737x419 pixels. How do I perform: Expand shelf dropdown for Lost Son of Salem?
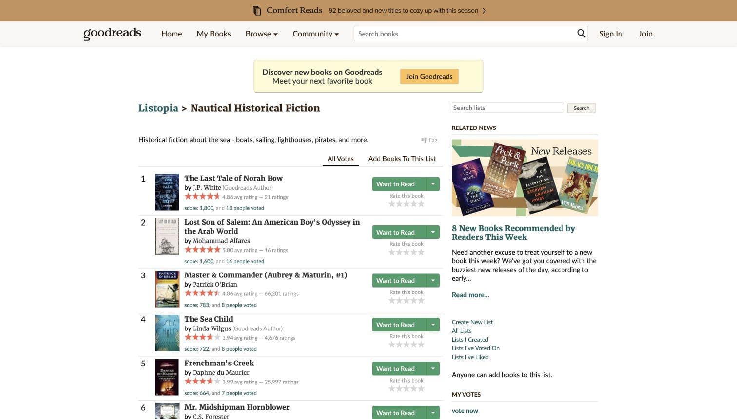[x=433, y=232]
